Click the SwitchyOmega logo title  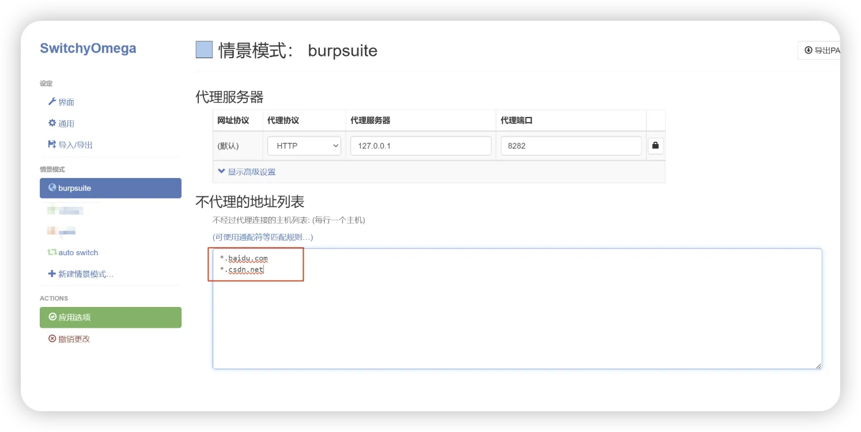(x=88, y=48)
